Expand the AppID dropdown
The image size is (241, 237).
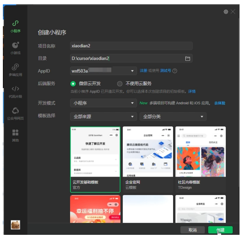pyautogui.click(x=103, y=71)
